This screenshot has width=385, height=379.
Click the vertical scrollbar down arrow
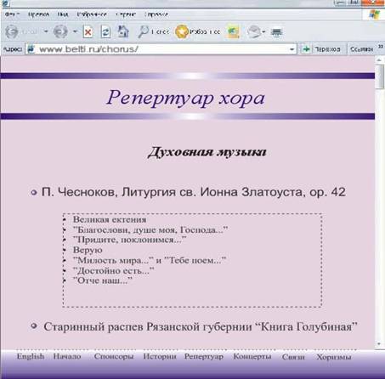click(379, 344)
